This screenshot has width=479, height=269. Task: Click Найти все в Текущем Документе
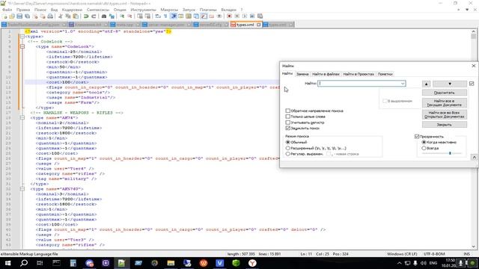pos(445,103)
